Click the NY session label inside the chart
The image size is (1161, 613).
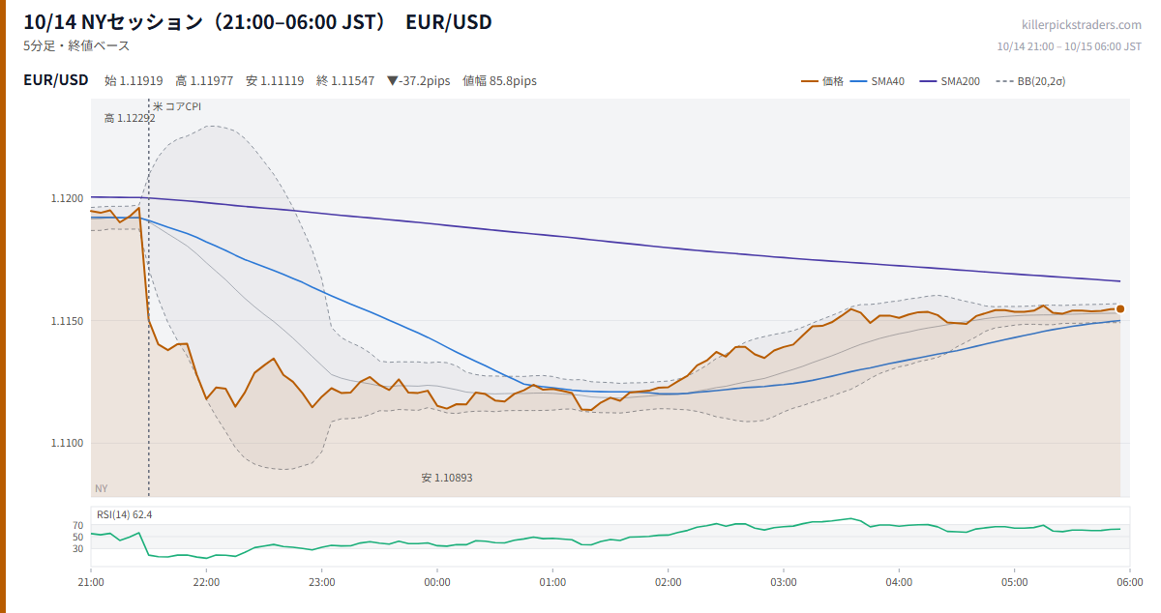coord(102,488)
